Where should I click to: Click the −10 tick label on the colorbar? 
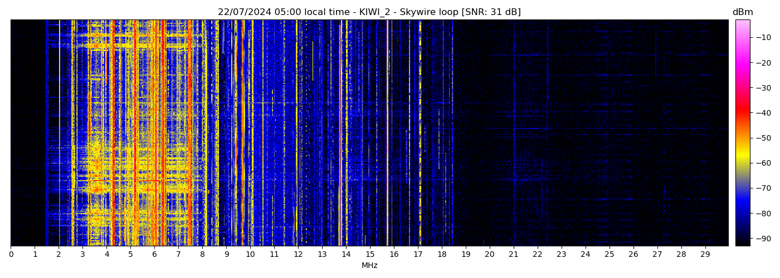(763, 37)
